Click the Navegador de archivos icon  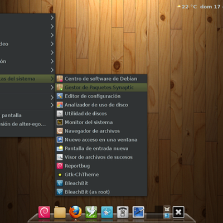[60, 131]
